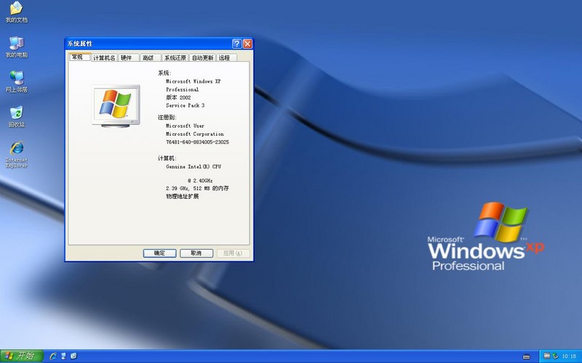Click the 开始 Start button
Screen dimensions: 582x363
tap(22, 356)
